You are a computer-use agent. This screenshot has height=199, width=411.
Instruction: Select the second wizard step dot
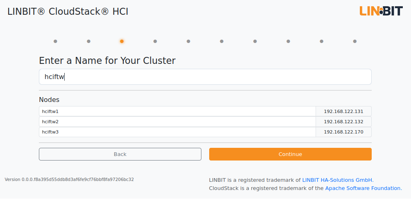coord(88,41)
